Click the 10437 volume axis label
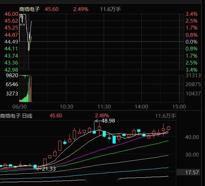The width and height of the screenshot is (205, 186). [193, 93]
